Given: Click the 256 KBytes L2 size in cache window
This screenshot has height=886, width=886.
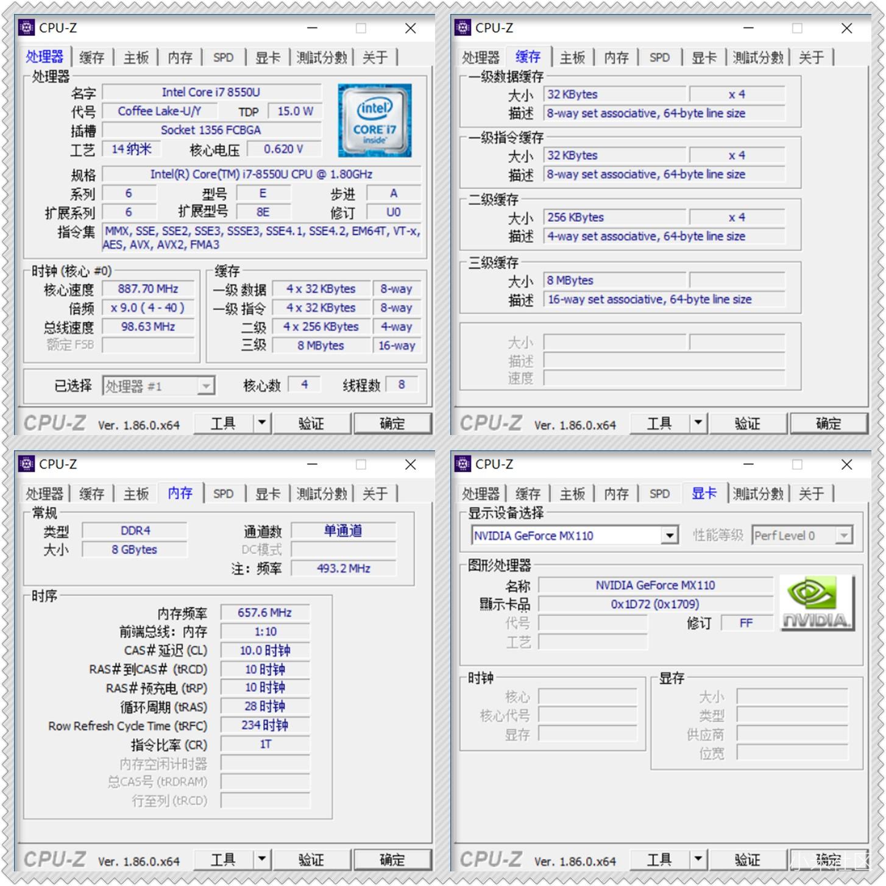Looking at the screenshot, I should [x=615, y=217].
